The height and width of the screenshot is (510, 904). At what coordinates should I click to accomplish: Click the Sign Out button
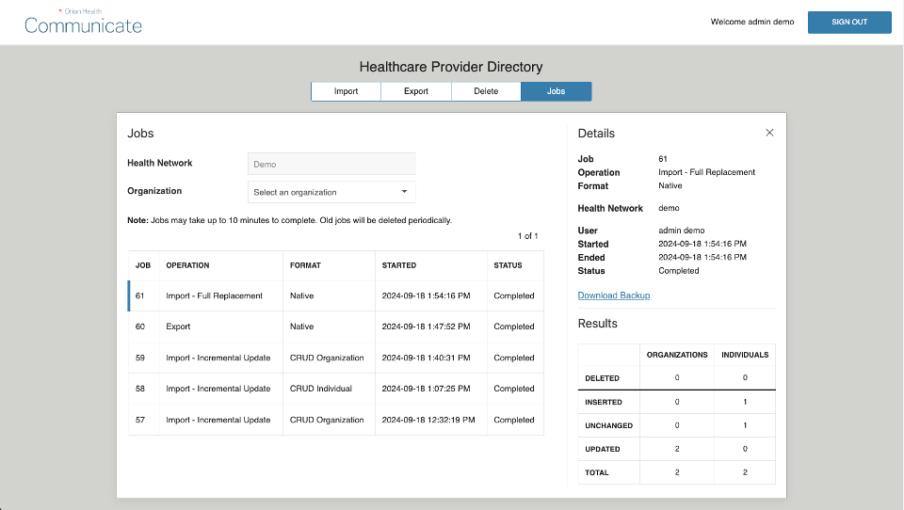[x=848, y=23]
